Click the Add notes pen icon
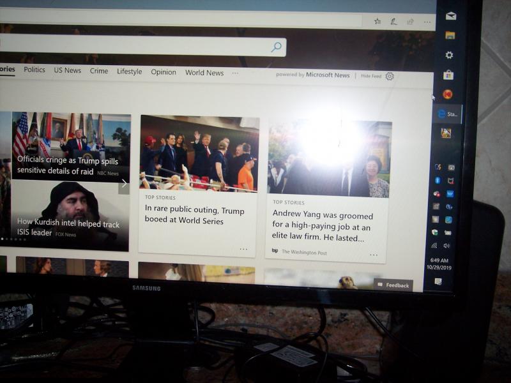 393,22
